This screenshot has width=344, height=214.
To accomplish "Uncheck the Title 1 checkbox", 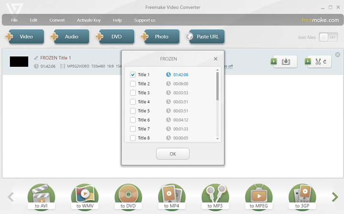I will pos(133,75).
